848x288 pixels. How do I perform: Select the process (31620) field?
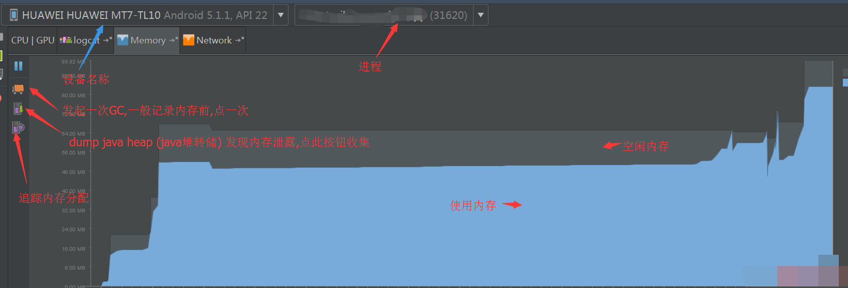coord(391,15)
